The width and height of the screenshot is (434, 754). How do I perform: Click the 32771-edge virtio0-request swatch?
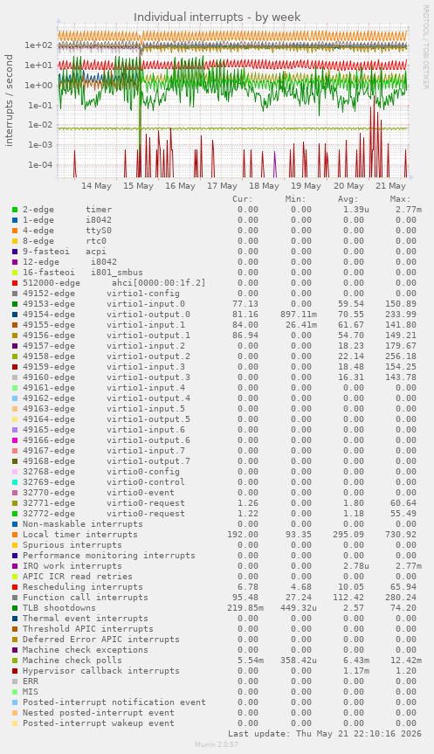tap(15, 503)
